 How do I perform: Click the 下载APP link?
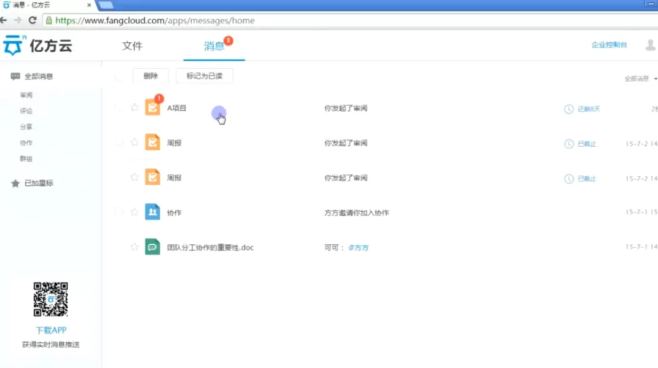[51, 331]
